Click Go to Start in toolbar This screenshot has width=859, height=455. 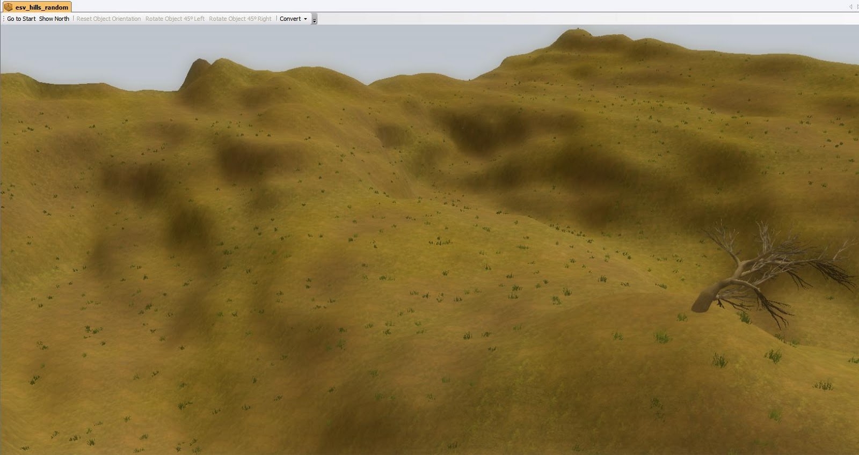(21, 19)
